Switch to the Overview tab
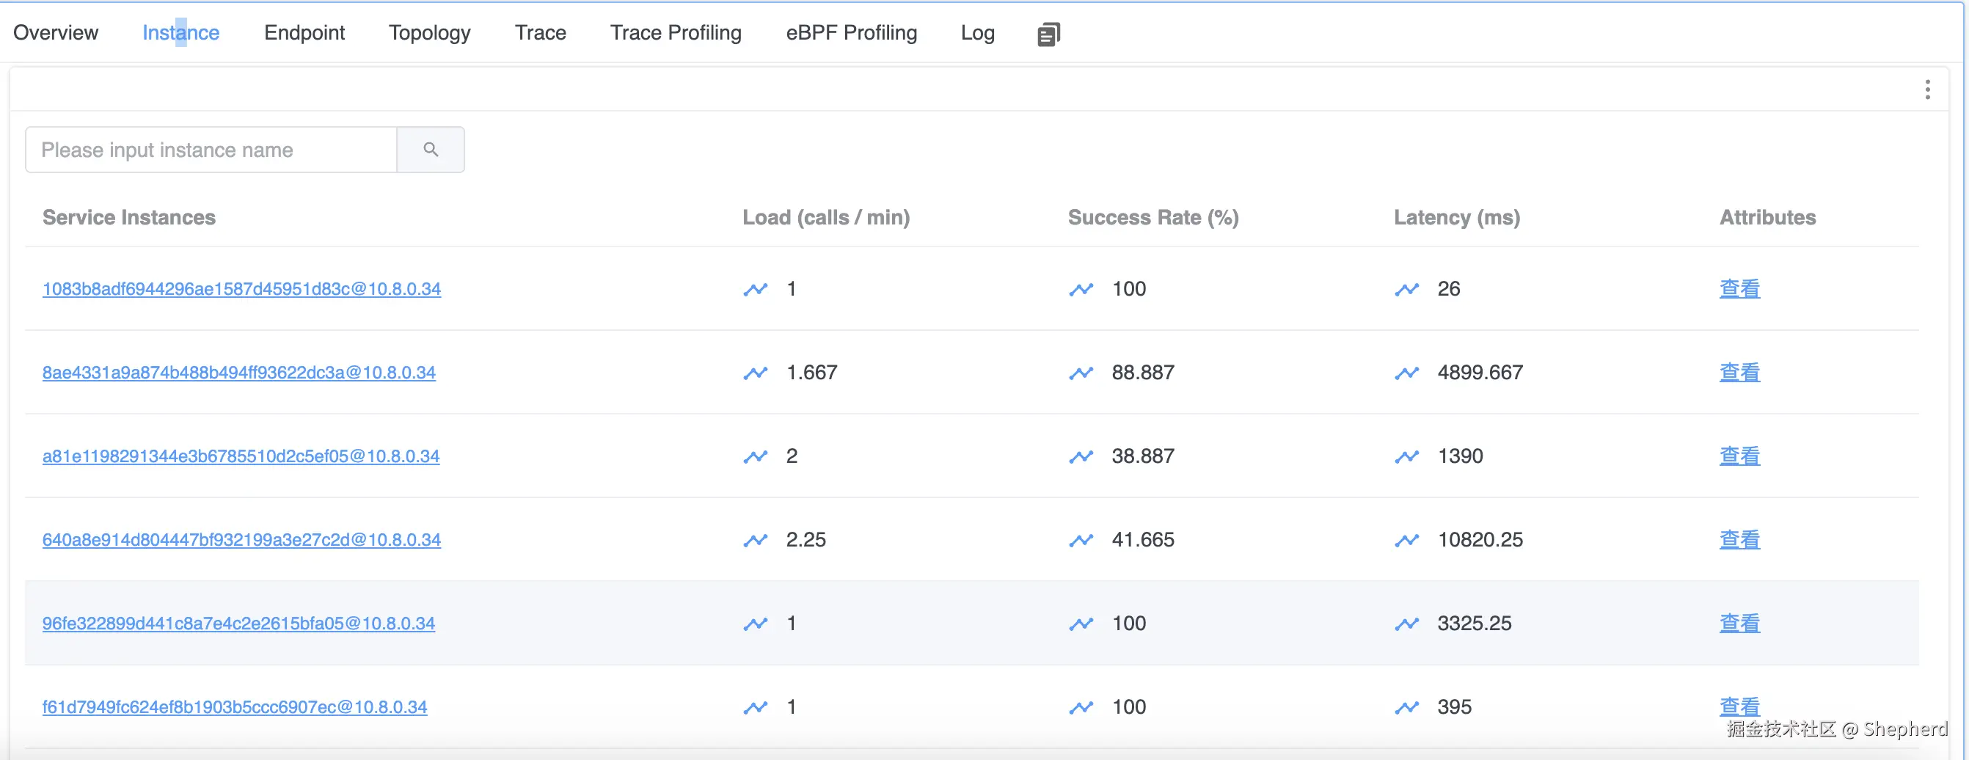Image resolution: width=1969 pixels, height=760 pixels. coord(56,33)
